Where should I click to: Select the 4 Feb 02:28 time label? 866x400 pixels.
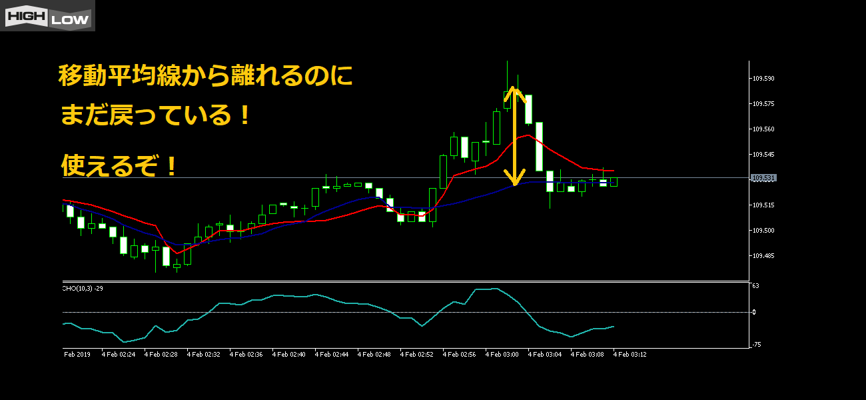(x=161, y=355)
